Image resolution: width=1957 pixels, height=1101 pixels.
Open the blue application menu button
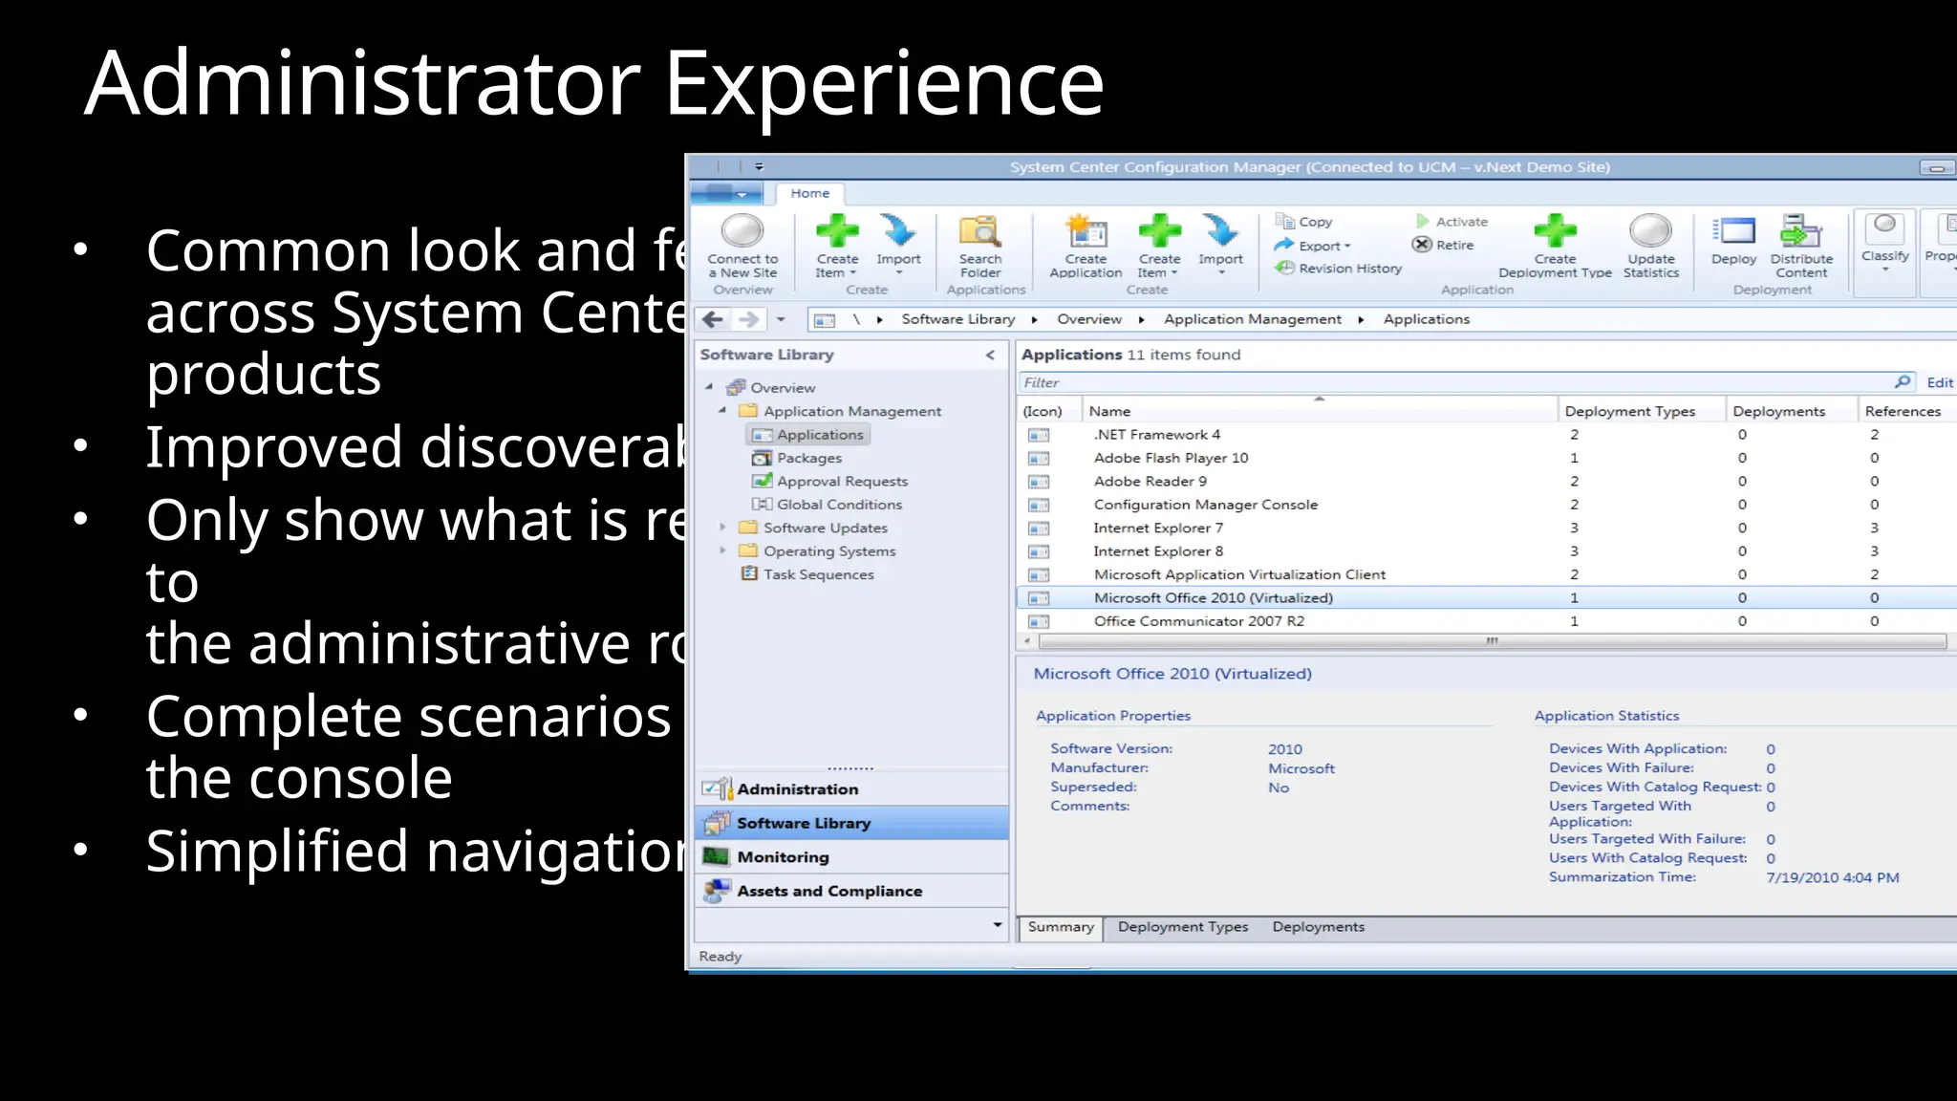726,193
